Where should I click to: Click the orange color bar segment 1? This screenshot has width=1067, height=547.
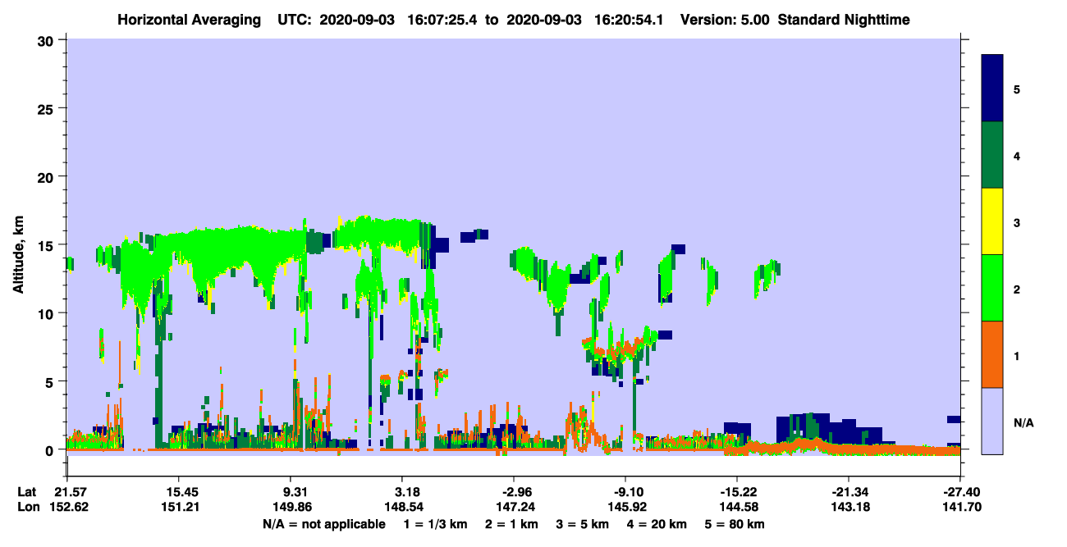click(x=992, y=353)
